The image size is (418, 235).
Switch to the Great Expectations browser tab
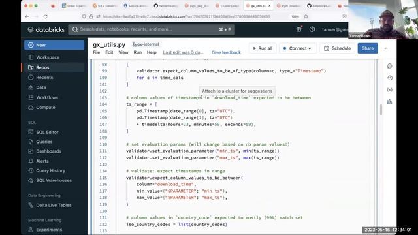tap(74, 6)
